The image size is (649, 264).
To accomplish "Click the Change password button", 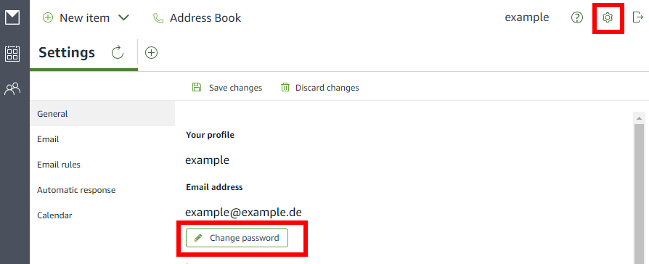I will tap(237, 238).
